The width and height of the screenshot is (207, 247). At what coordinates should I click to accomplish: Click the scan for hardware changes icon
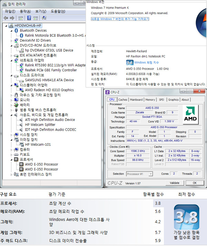44,18
